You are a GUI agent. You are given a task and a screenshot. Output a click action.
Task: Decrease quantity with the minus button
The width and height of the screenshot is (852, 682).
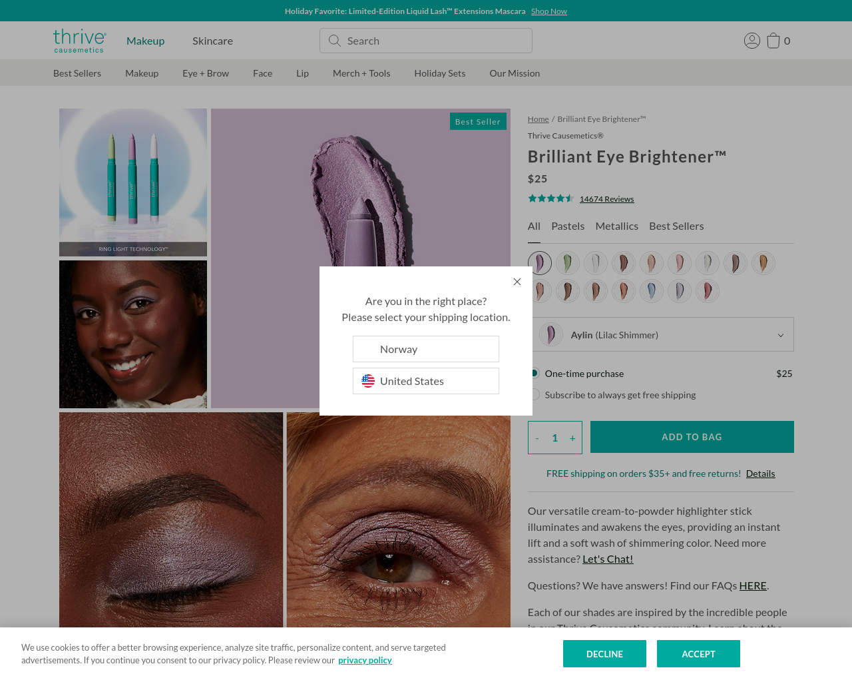(x=537, y=438)
